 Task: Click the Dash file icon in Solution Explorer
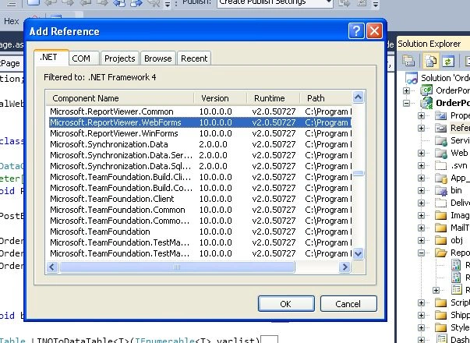[441, 339]
